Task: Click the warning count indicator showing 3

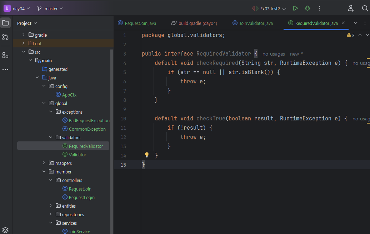Action: [x=351, y=35]
